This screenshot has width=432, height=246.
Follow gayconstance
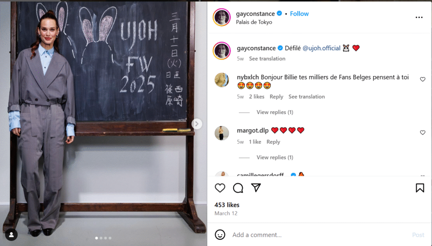[x=299, y=14]
